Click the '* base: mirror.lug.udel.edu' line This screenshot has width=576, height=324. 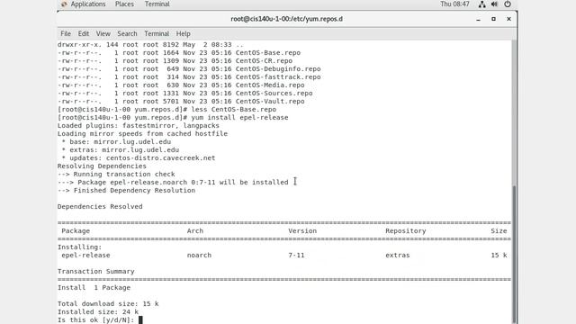click(x=116, y=142)
